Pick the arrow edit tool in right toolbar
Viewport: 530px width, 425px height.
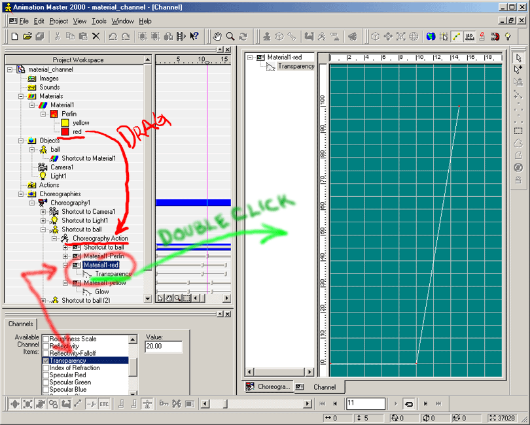point(518,58)
